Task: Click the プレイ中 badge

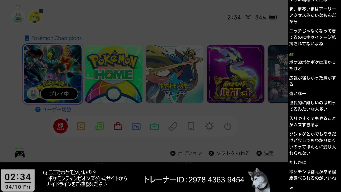Action: (59, 94)
